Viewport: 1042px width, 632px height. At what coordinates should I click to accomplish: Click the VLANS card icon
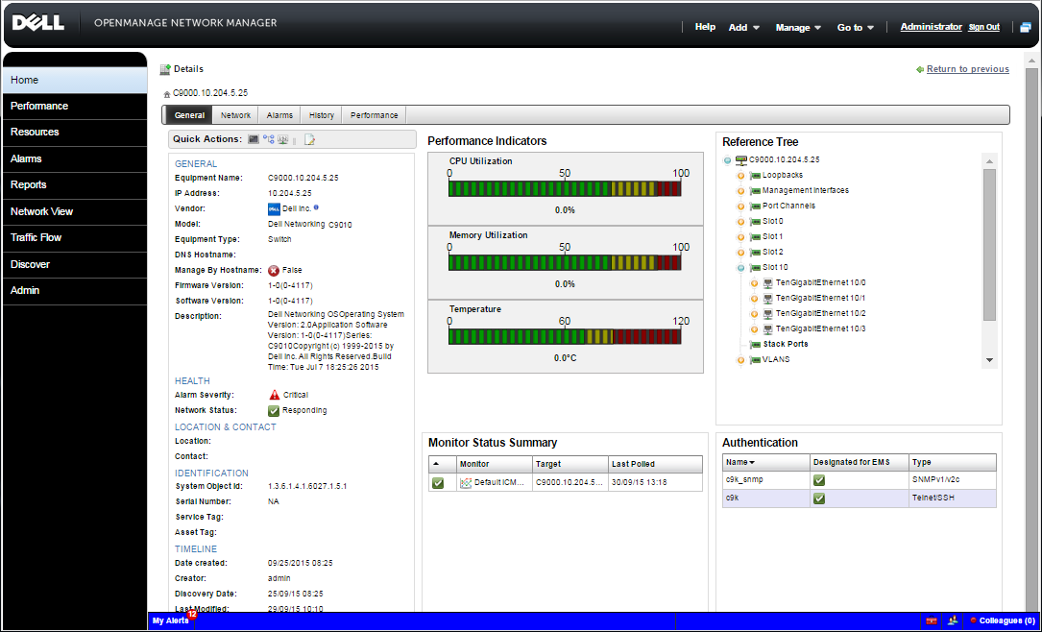tap(755, 359)
